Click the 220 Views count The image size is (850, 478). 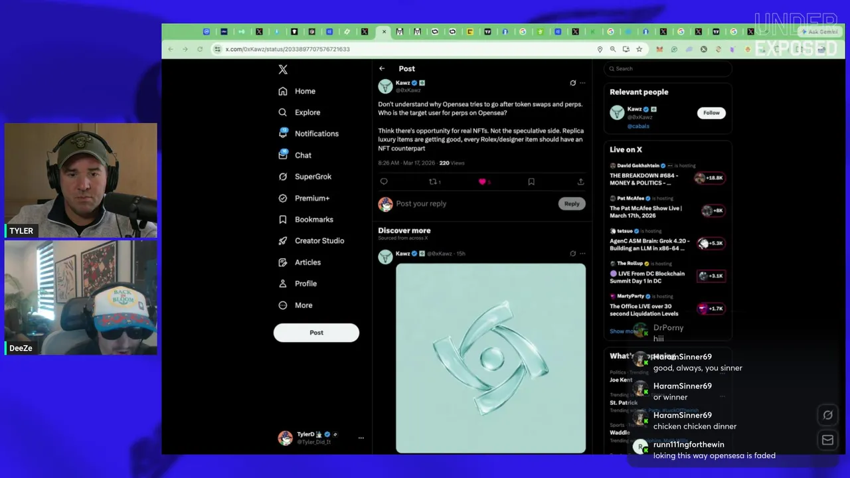tap(452, 163)
